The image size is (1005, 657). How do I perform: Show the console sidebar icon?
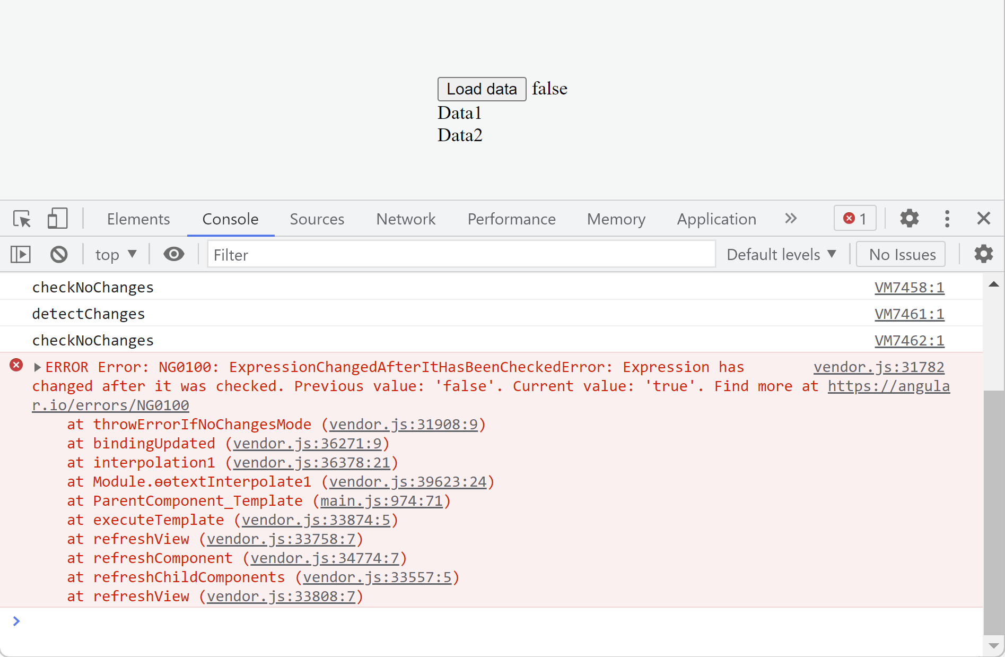pyautogui.click(x=21, y=254)
